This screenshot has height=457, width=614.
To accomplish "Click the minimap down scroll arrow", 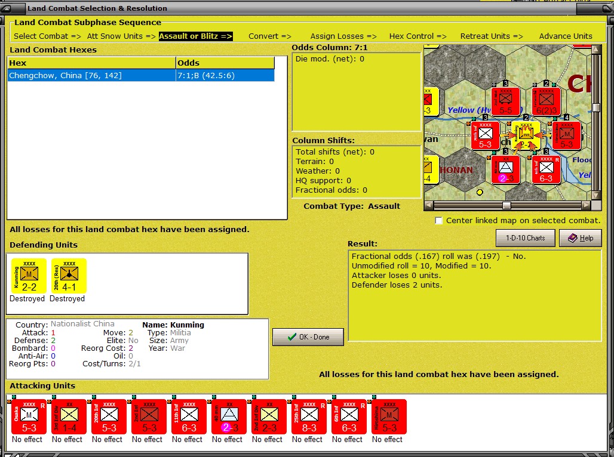I will (596, 195).
